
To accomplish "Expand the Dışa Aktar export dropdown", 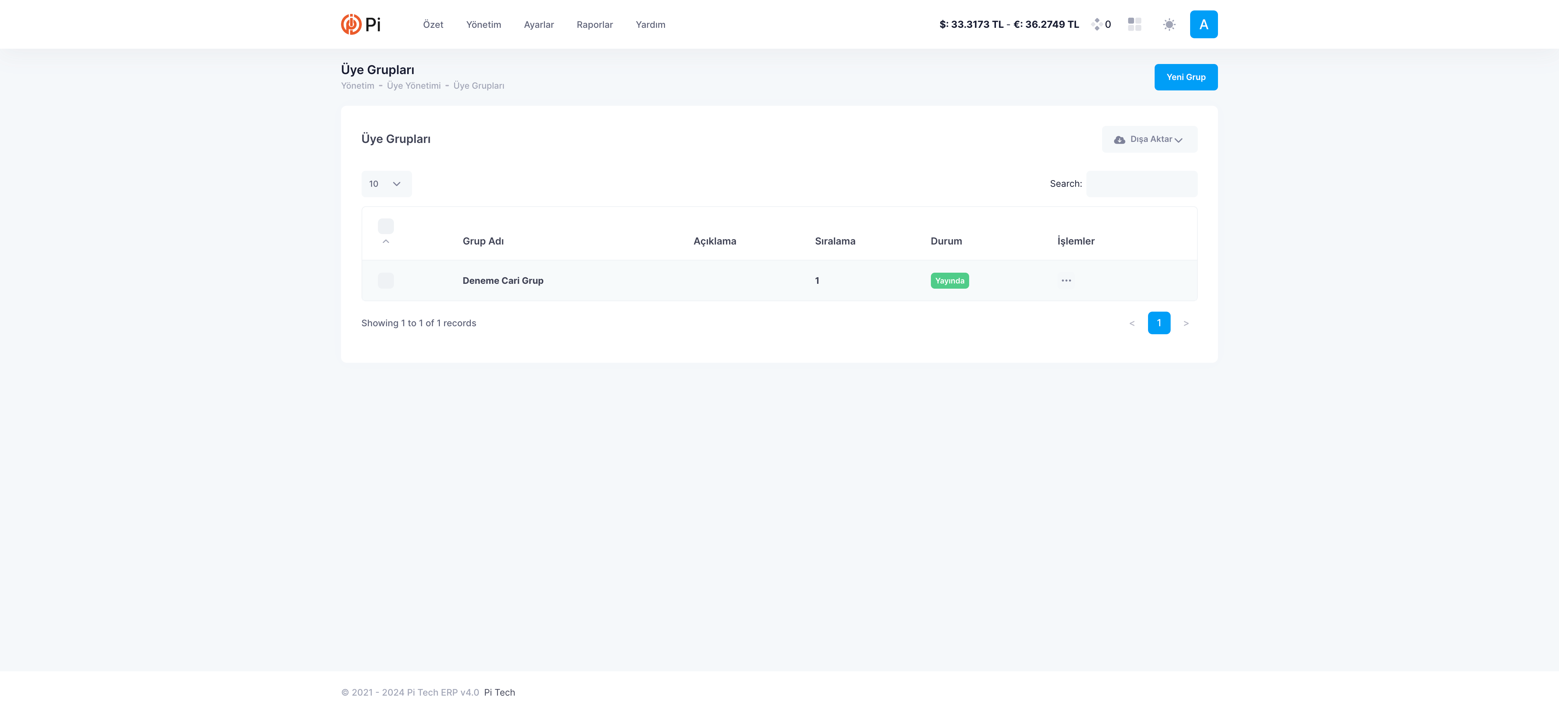I will coord(1149,139).
